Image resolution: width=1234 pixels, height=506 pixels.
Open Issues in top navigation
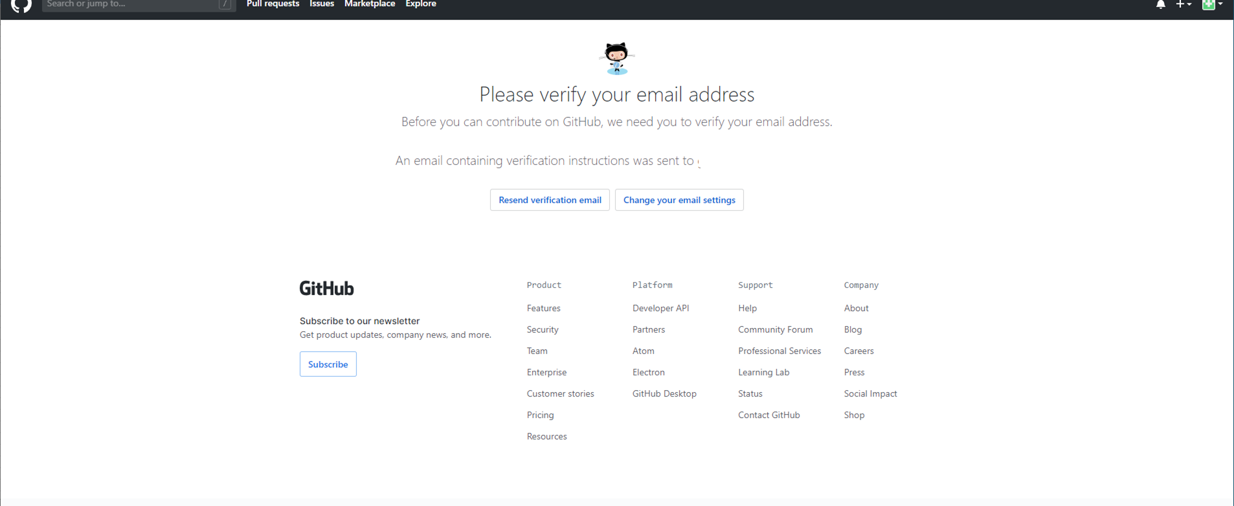coord(322,4)
